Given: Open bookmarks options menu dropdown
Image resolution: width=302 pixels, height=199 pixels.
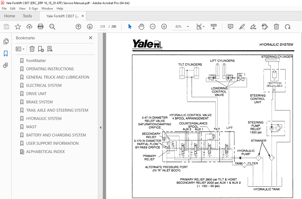Looking at the screenshot, I should click(x=20, y=49).
